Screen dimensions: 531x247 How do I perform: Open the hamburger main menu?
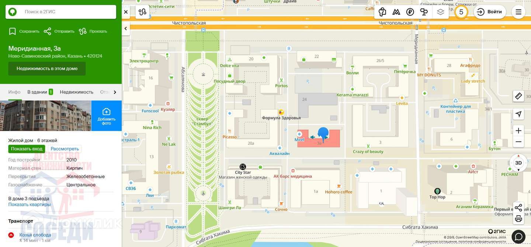518,12
